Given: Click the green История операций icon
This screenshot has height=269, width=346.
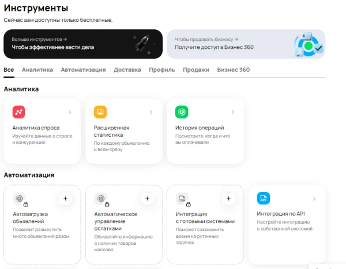Looking at the screenshot, I should click(x=182, y=112).
